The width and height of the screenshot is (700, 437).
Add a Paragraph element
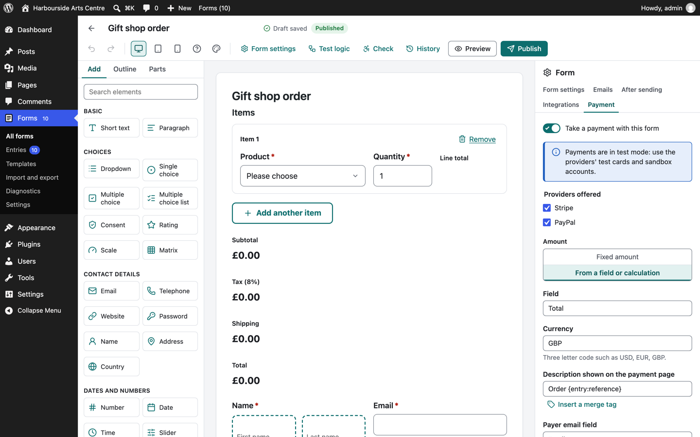coord(170,128)
